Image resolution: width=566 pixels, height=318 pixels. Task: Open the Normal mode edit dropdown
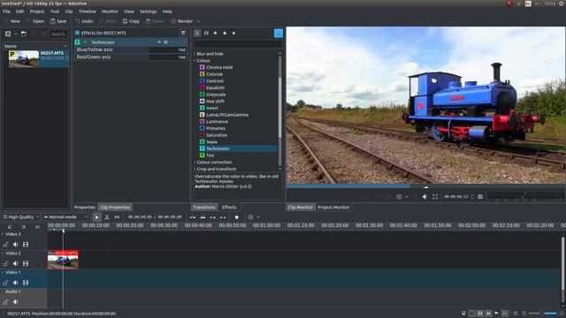point(65,217)
